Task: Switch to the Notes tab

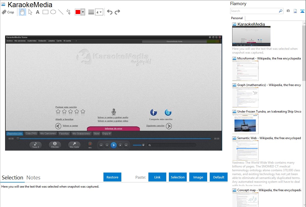Action: [33, 178]
